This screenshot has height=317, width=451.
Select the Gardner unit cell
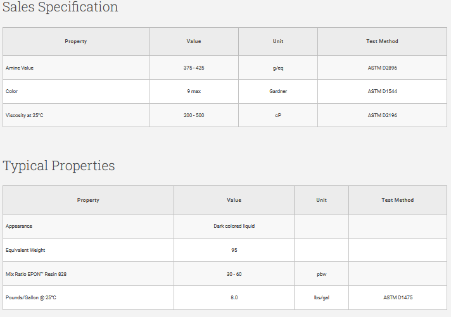coord(277,91)
